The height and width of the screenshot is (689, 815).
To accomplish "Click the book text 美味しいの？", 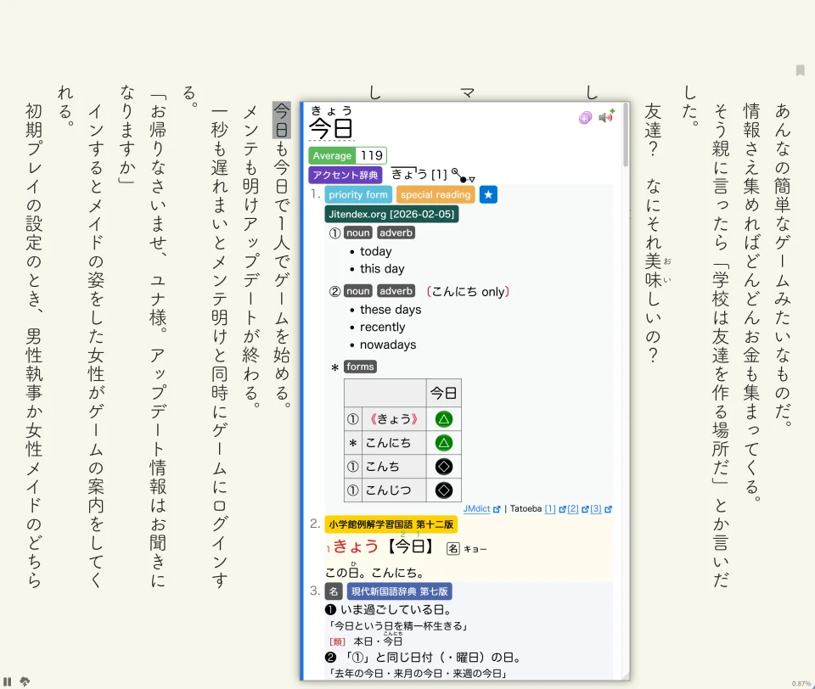I will (653, 308).
